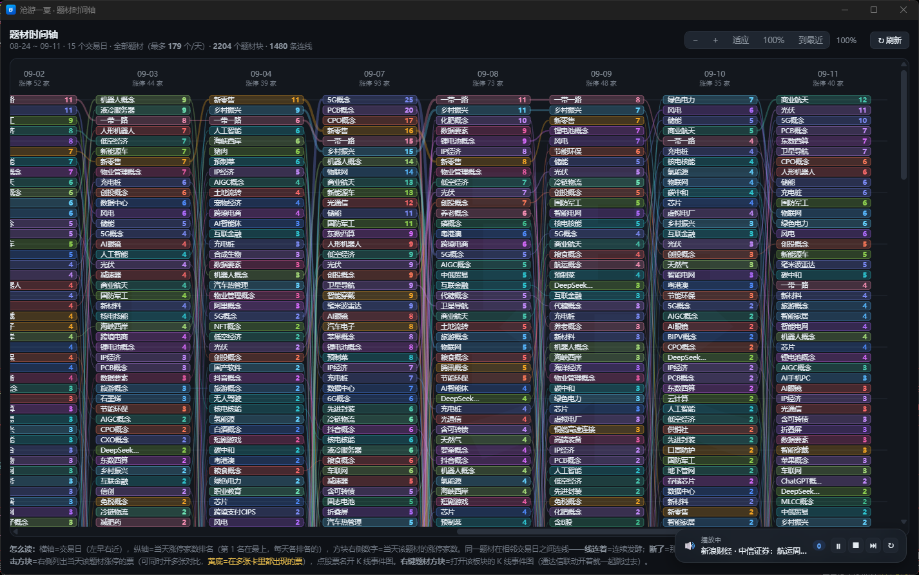
Task: Click the 毫米波雷达 block under 09-07
Action: tap(370, 306)
